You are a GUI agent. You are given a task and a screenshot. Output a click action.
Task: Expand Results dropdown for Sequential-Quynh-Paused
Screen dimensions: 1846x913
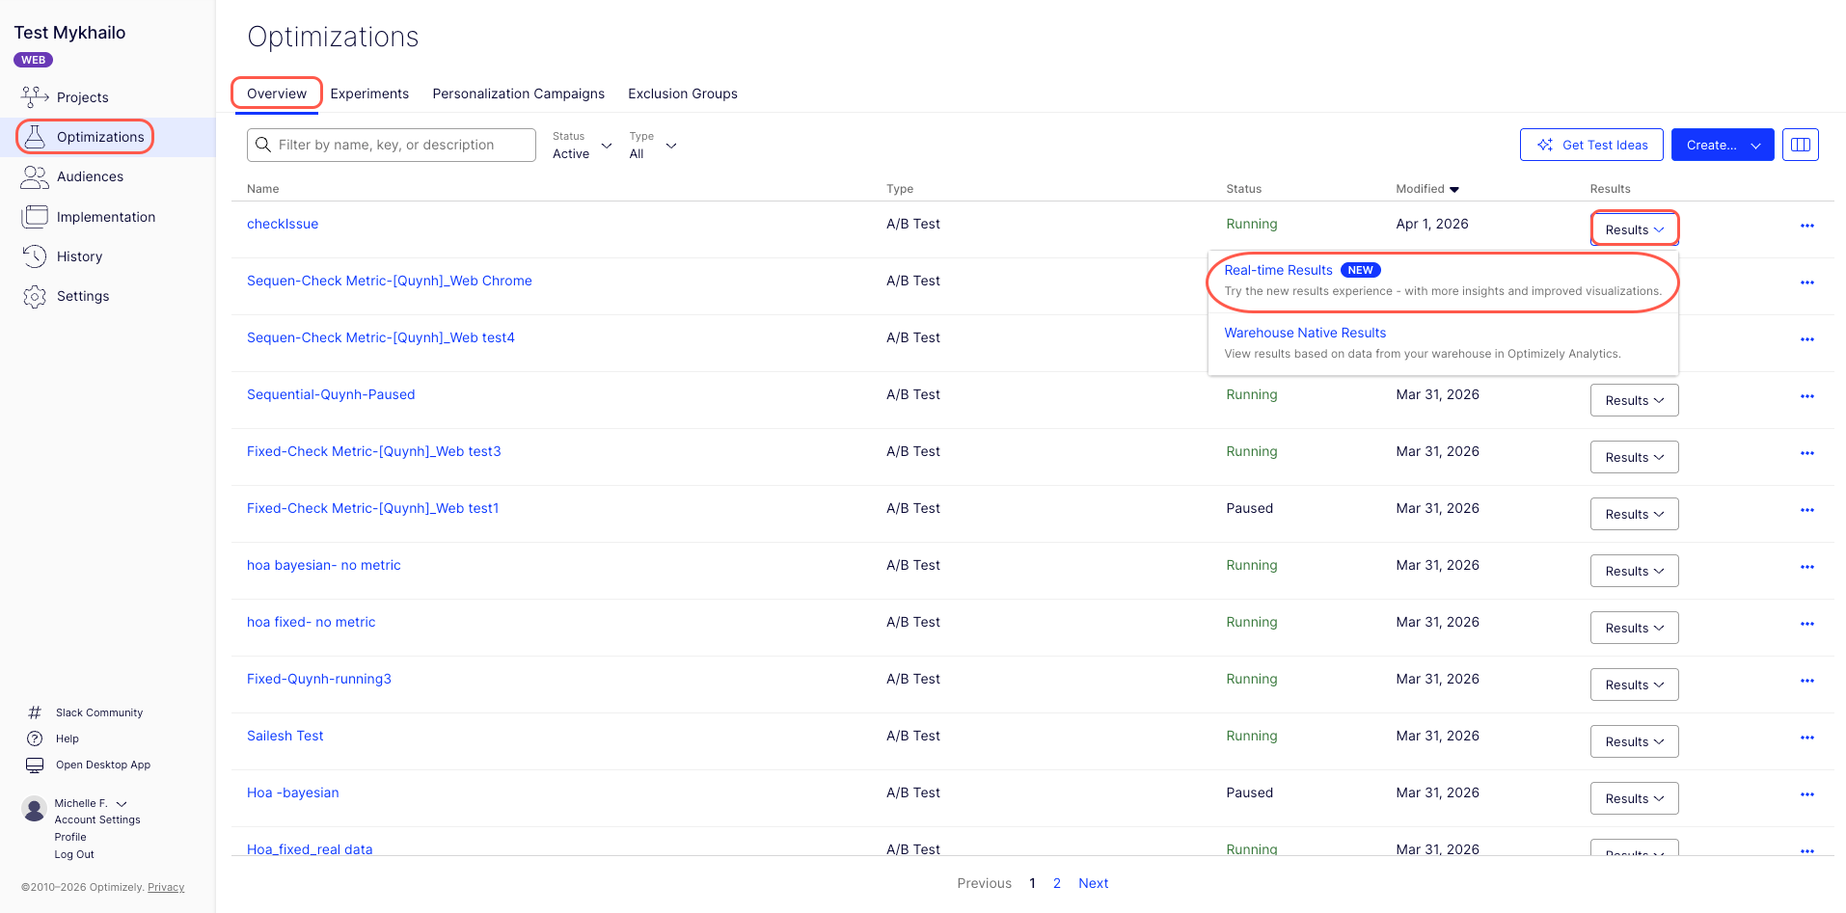(x=1634, y=400)
